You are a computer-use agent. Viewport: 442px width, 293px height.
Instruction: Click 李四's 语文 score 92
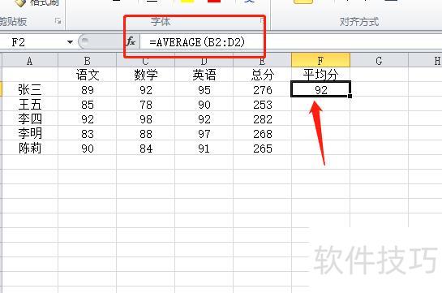[87, 118]
